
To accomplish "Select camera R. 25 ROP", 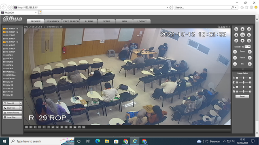I will click(x=11, y=29).
